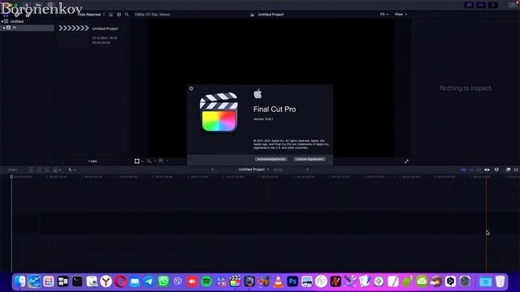The image size is (520, 292).
Task: Launch Photoshop from the Dock
Action: click(292, 281)
